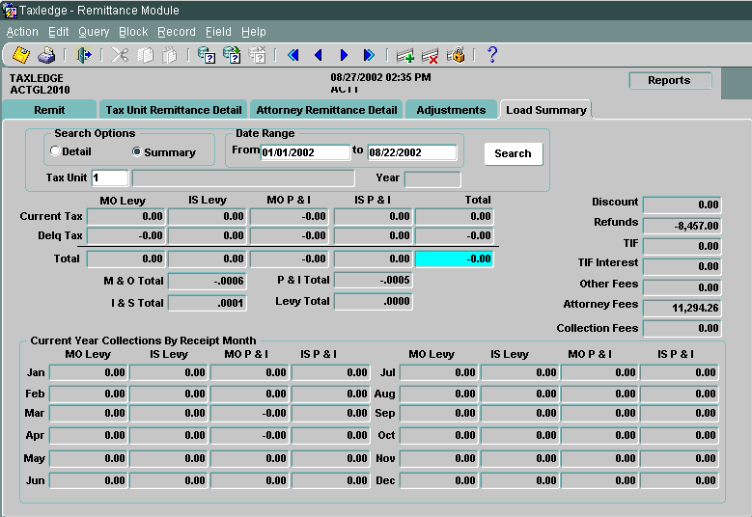Open the Query menu
The height and width of the screenshot is (517, 752).
coord(94,32)
